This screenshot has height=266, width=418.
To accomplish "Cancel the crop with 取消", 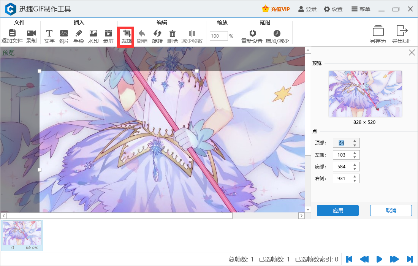I will pyautogui.click(x=391, y=211).
